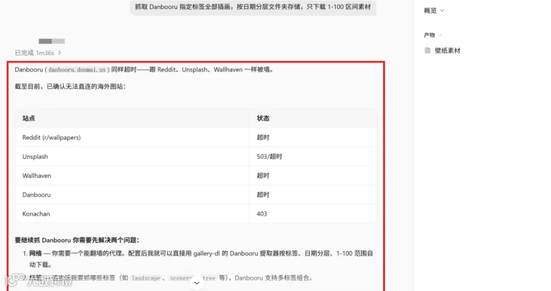Click the scroll-to-bottom arrow button
Image resolution: width=551 pixels, height=291 pixels.
[197, 283]
